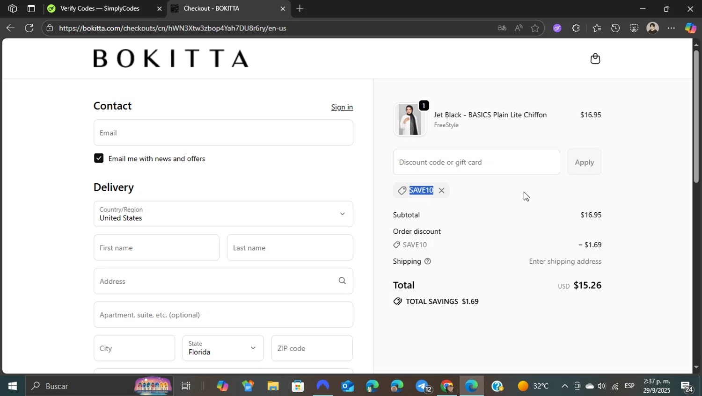The height and width of the screenshot is (396, 702).
Task: Close the Verify Codes SimplyCodes tab
Action: 159,8
